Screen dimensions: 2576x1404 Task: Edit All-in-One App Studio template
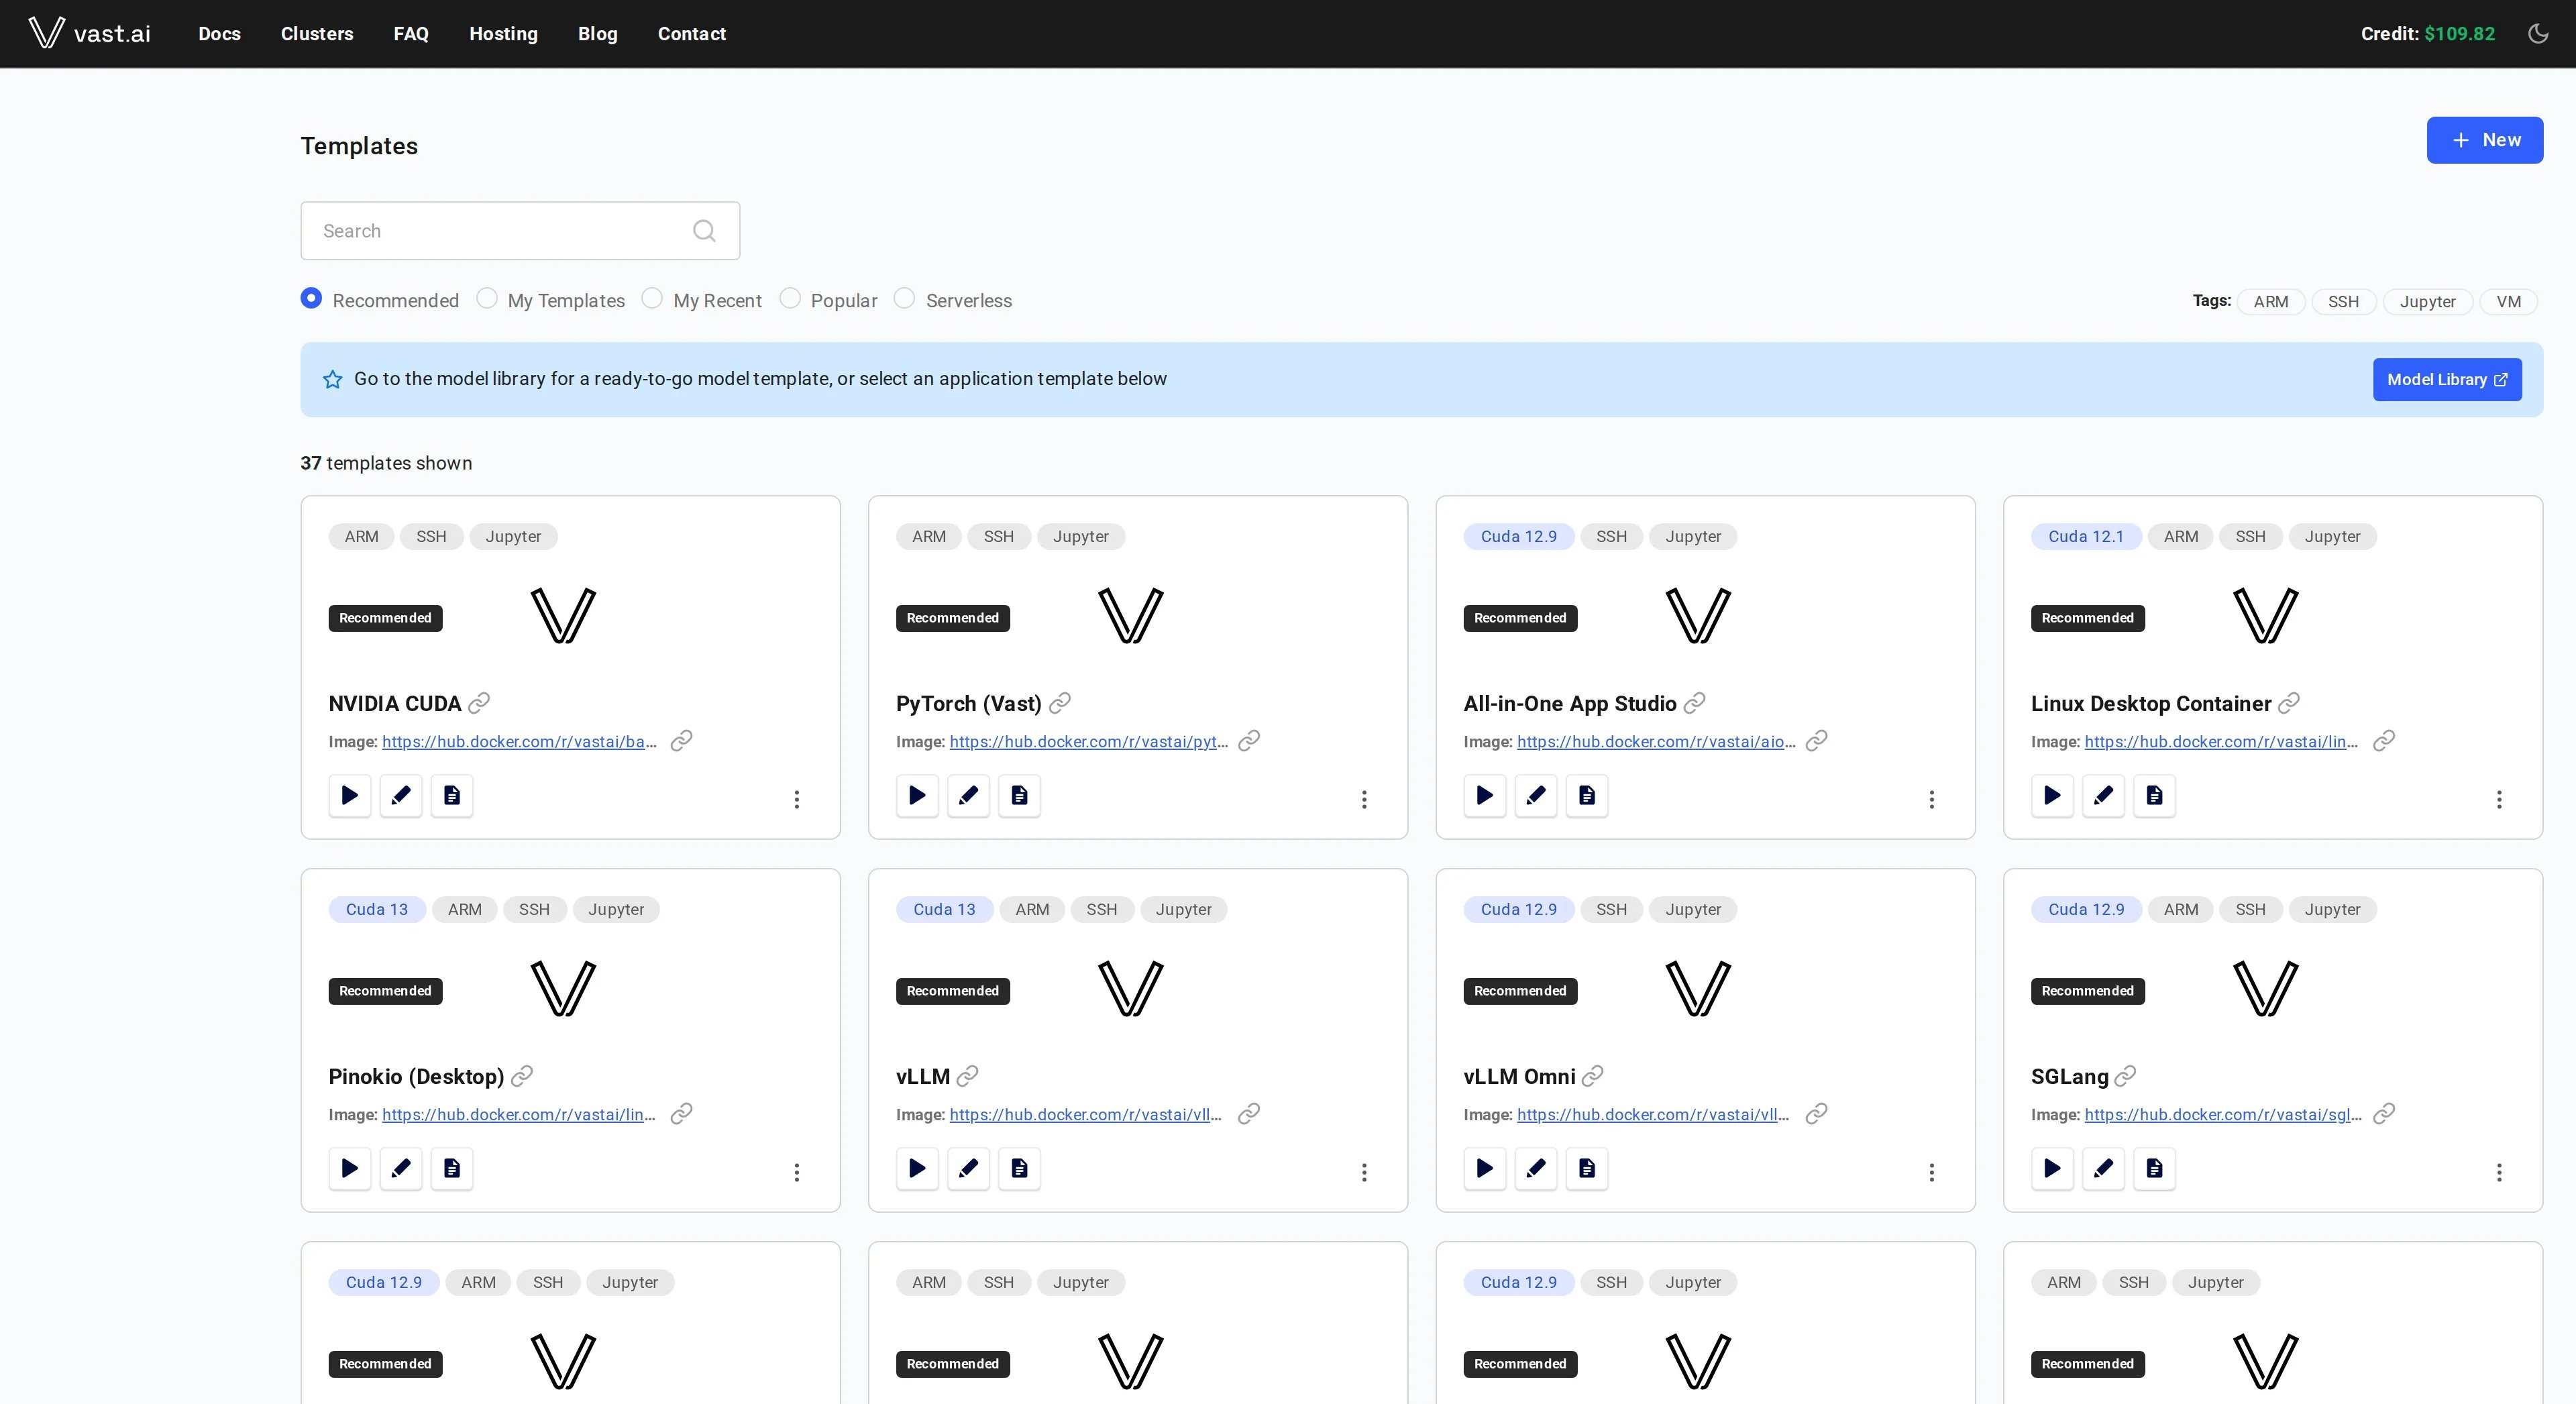pos(1536,796)
